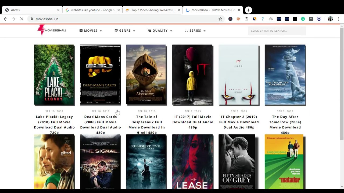Image resolution: width=344 pixels, height=193 pixels.
Task: Click the scrollbar up arrow
Action: pos(342,25)
